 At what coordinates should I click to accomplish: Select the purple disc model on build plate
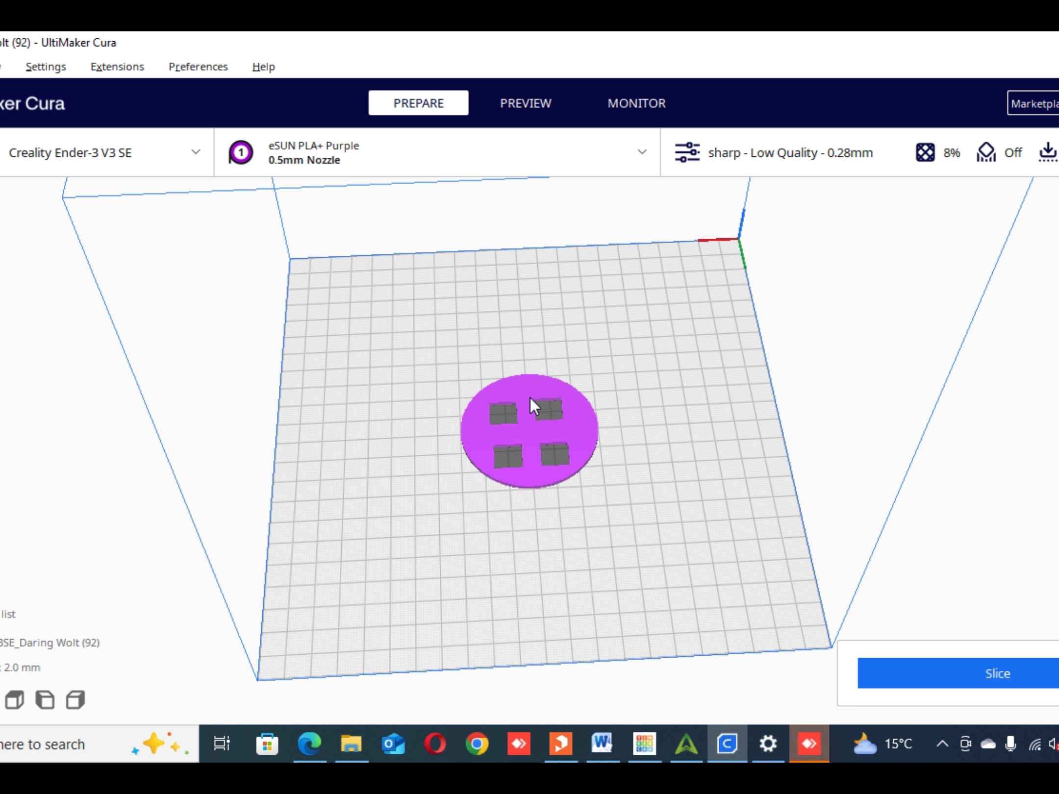click(529, 431)
